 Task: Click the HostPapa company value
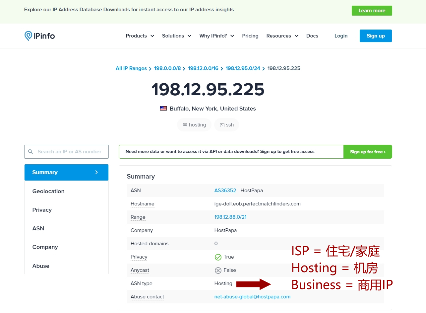point(225,230)
